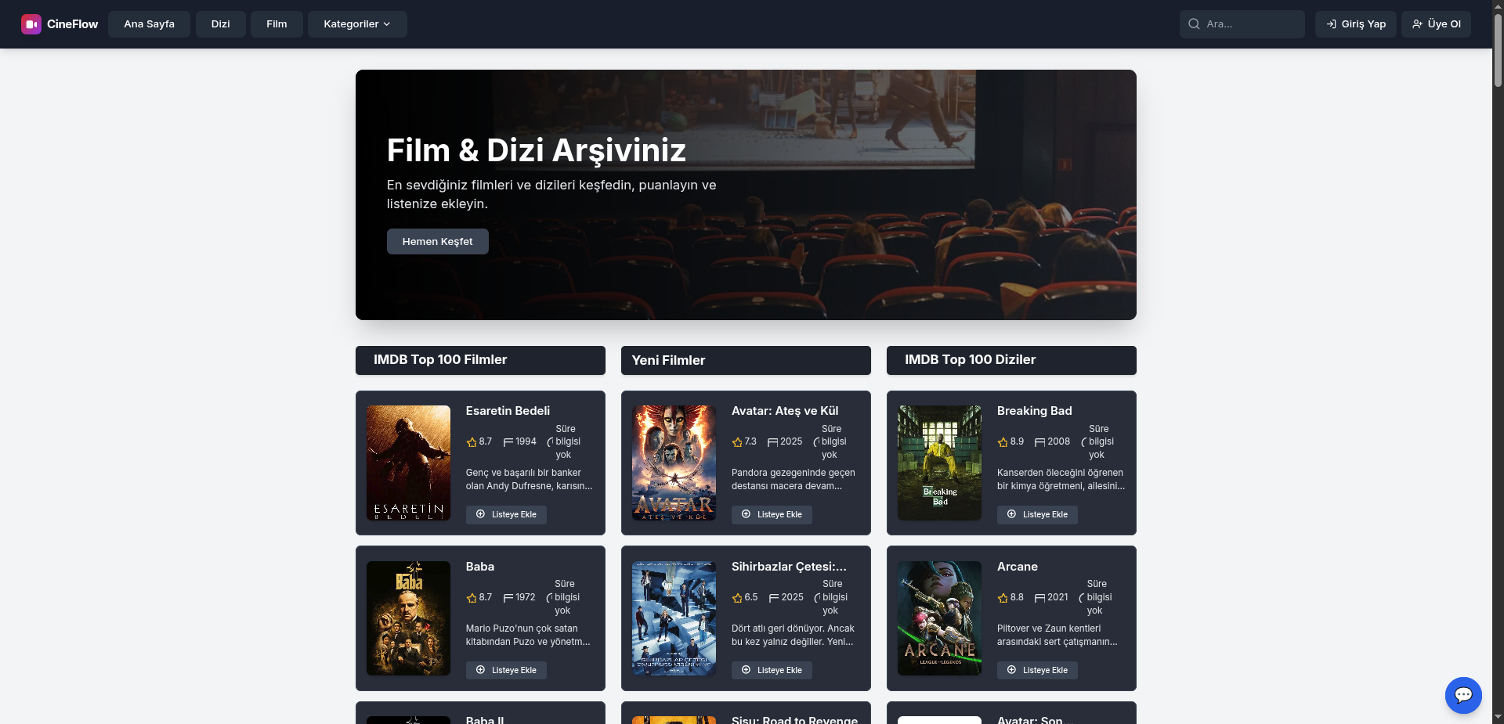Open the chat support bubble icon
Viewport: 1504px width, 724px height.
coord(1462,695)
